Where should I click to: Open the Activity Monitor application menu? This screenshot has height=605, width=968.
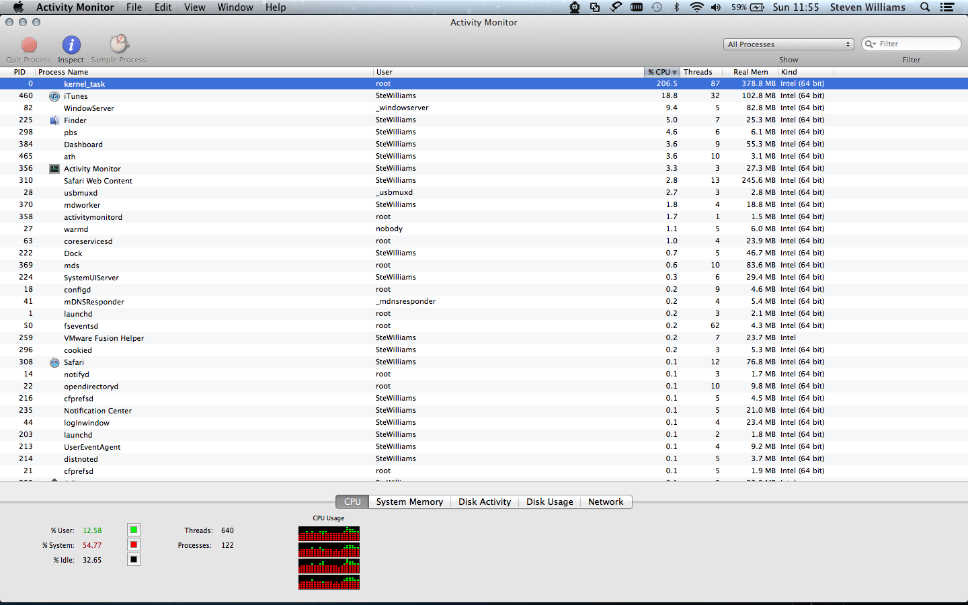[75, 7]
